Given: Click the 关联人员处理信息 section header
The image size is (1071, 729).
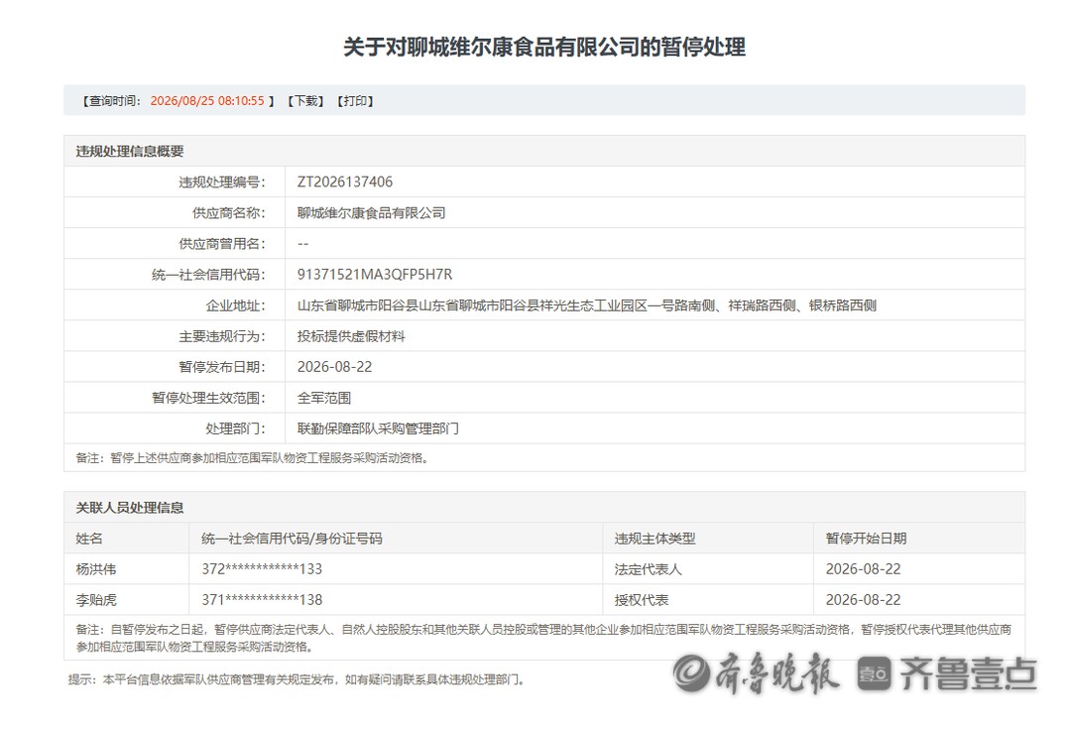Looking at the screenshot, I should click(x=130, y=508).
